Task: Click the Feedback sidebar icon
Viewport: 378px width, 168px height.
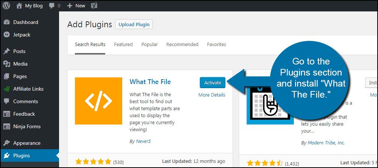Action: pos(7,114)
